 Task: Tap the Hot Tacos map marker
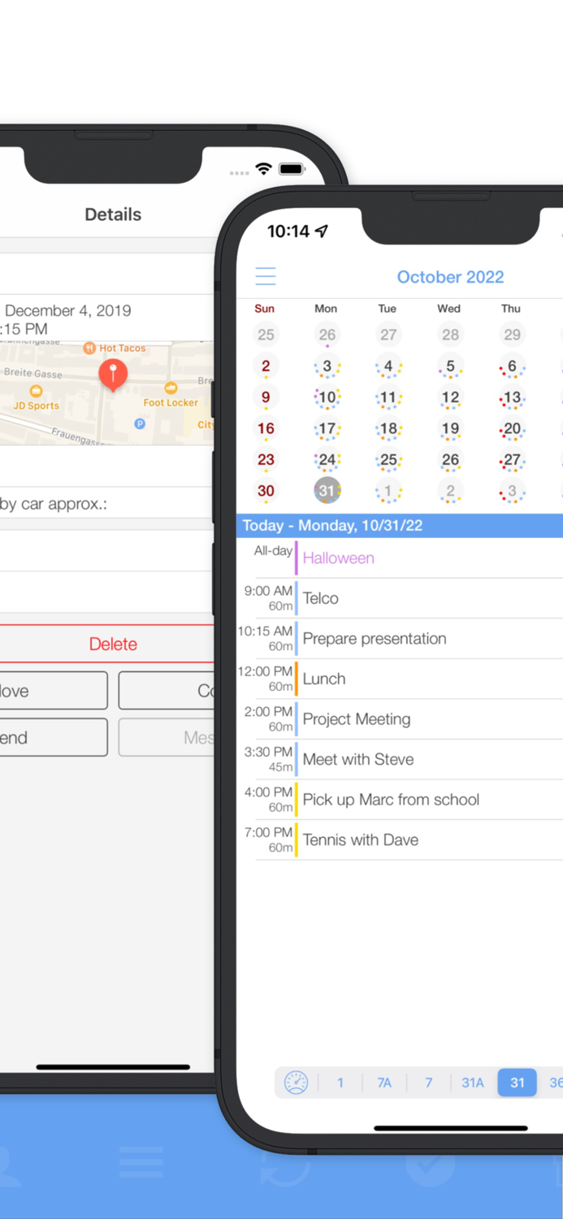pyautogui.click(x=89, y=348)
